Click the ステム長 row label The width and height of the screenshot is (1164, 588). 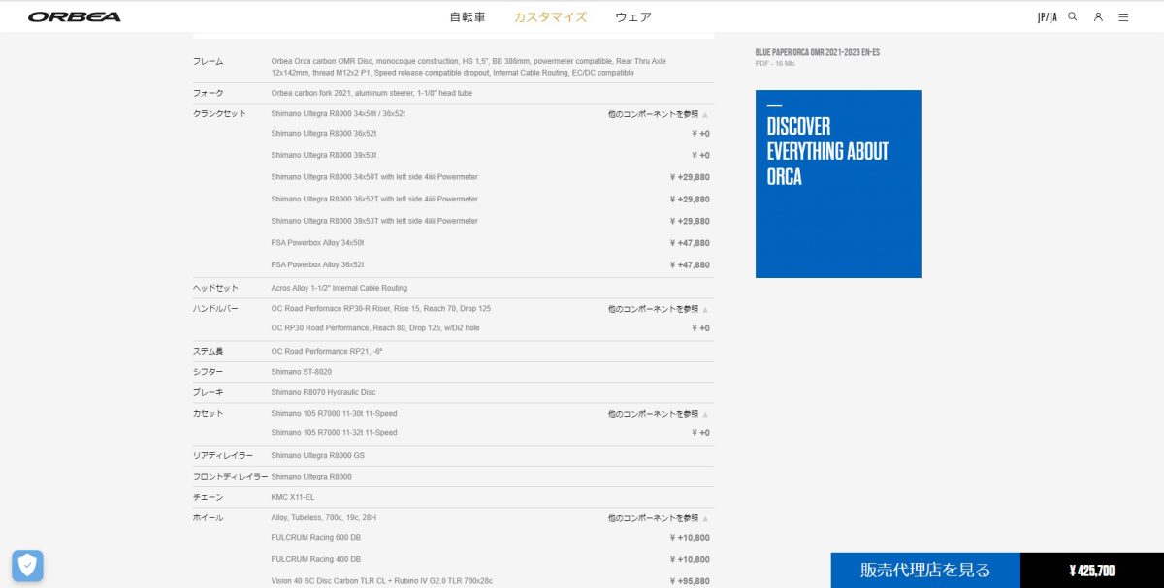209,351
